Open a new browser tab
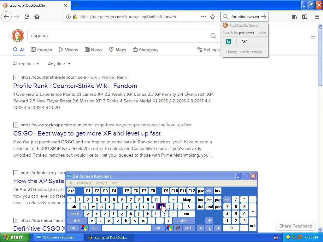This screenshot has width=323, height=242. point(76,5)
